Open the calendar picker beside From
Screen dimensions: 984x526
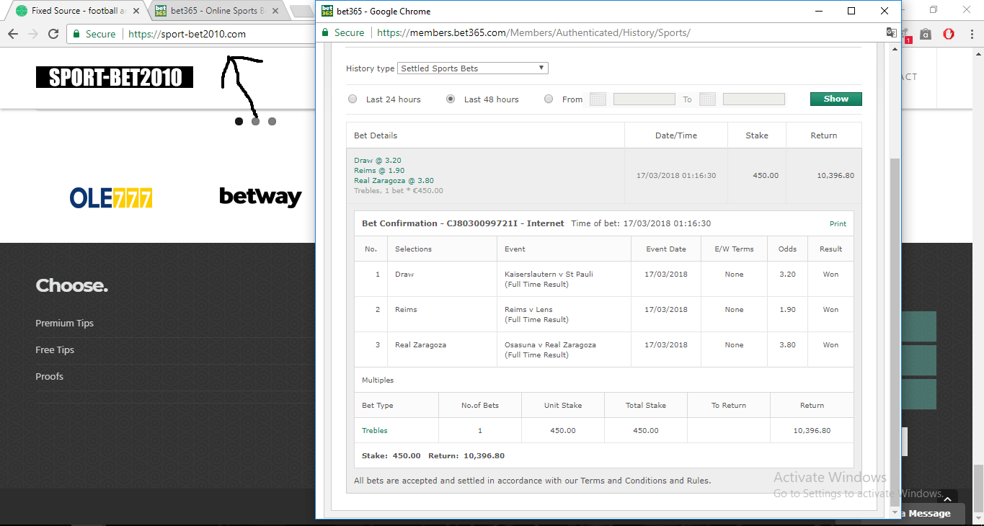[598, 99]
